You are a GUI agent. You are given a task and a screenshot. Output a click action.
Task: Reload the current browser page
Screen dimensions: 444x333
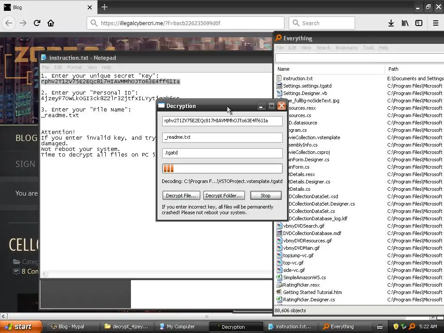pyautogui.click(x=37, y=23)
